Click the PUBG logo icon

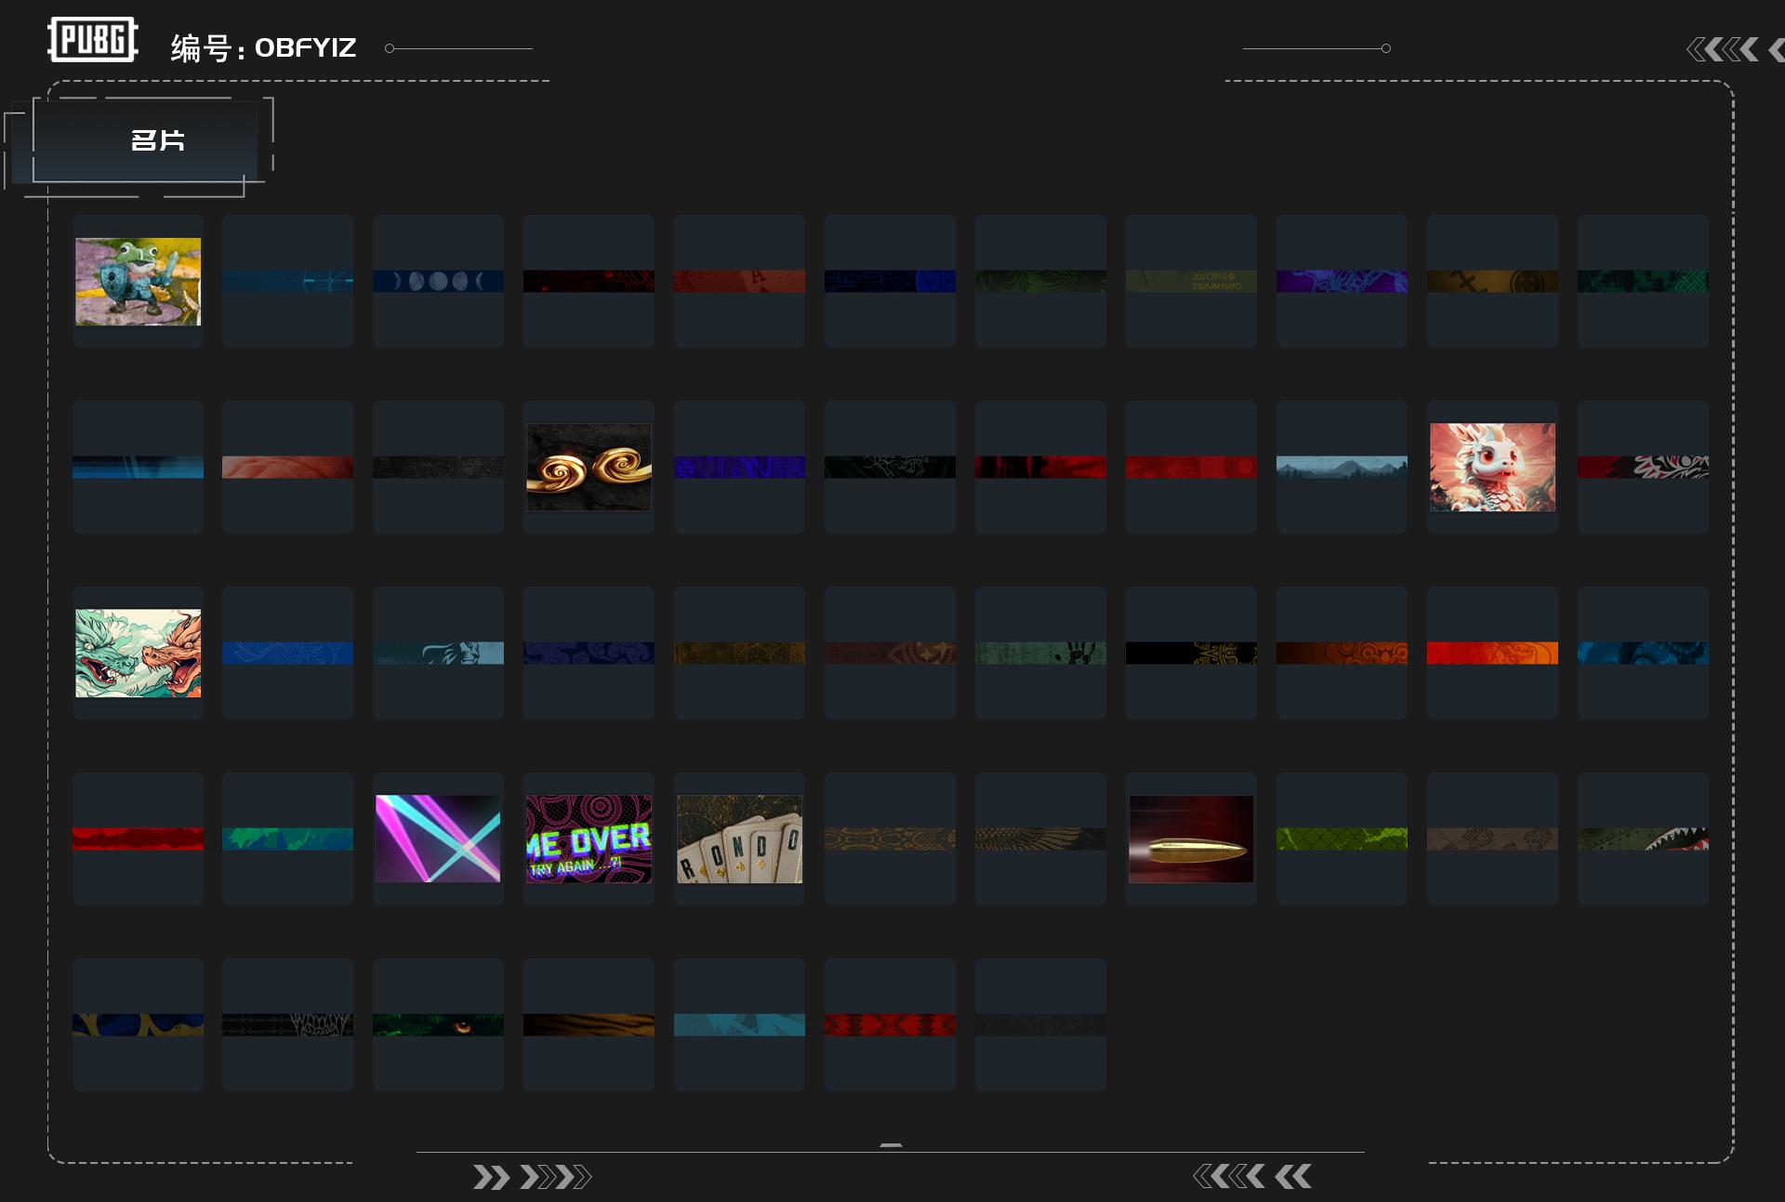point(93,40)
